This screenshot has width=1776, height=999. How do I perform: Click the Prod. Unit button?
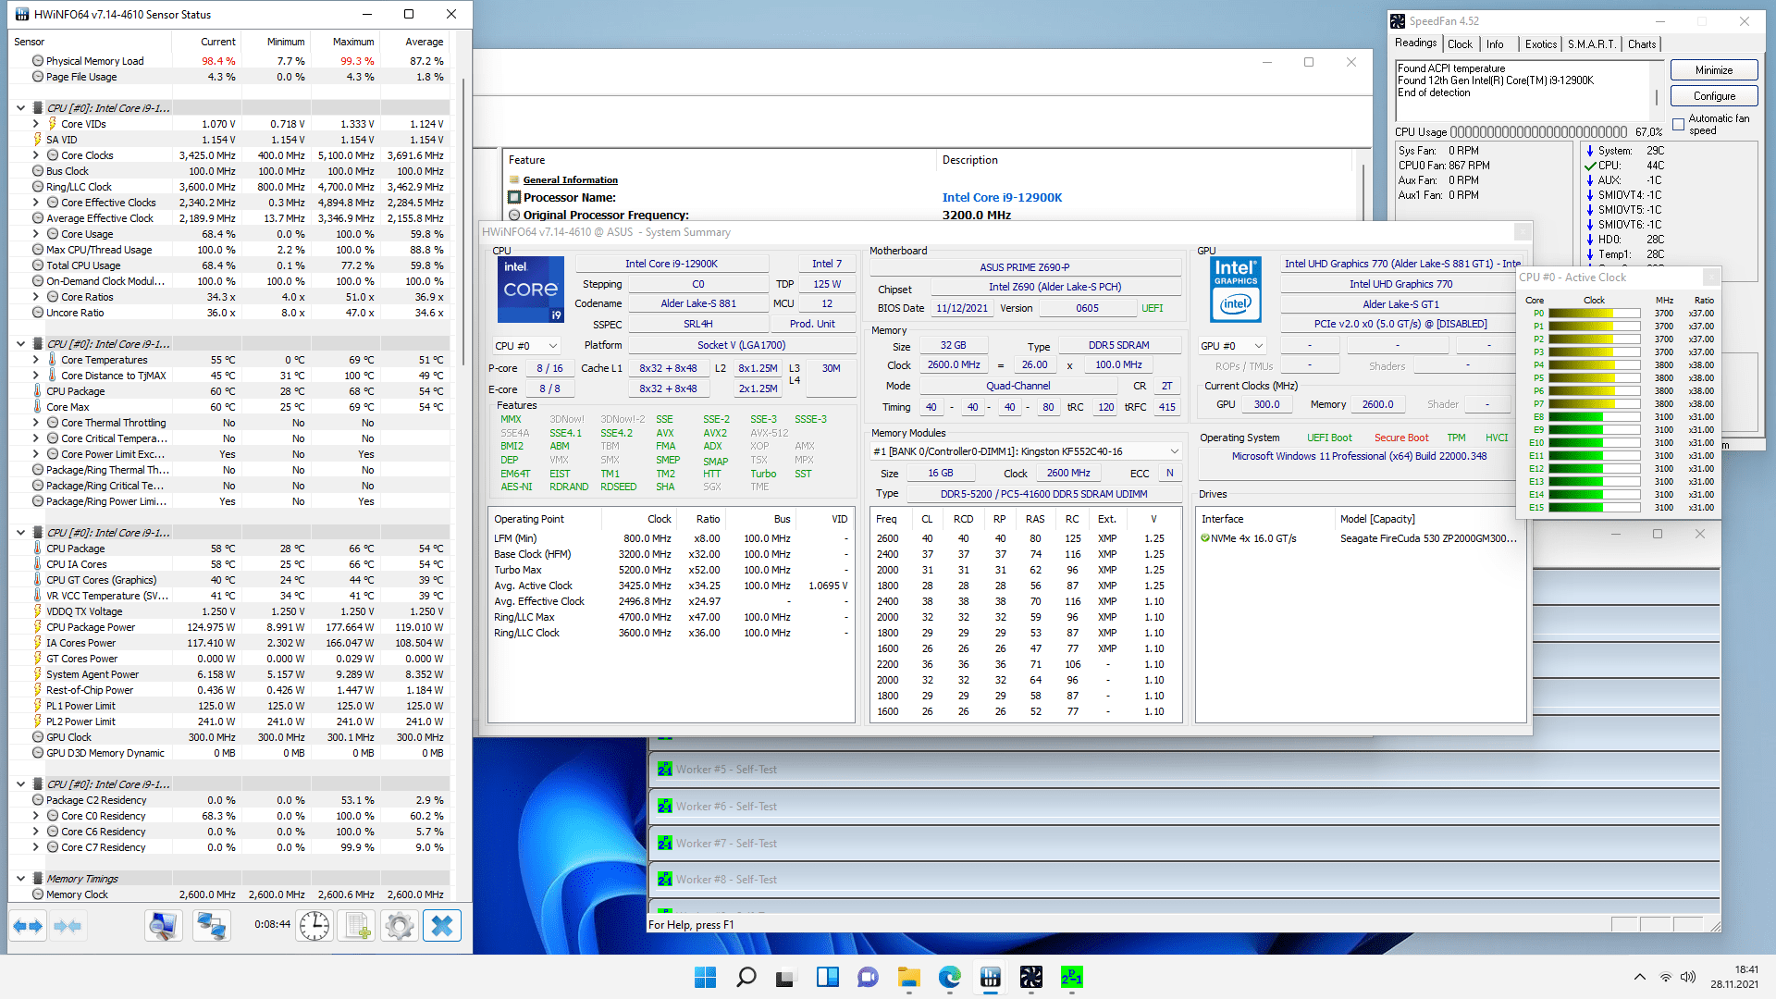(812, 325)
